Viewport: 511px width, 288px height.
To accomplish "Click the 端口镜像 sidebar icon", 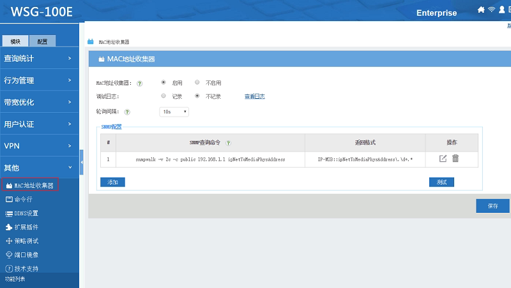I will click(9, 255).
